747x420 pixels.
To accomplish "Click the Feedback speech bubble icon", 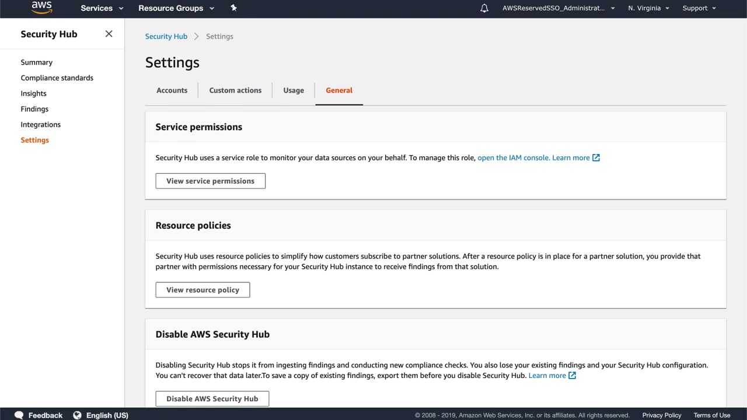I will pyautogui.click(x=19, y=415).
